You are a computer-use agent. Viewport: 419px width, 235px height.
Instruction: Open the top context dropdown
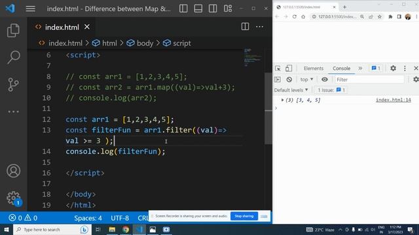tap(306, 80)
